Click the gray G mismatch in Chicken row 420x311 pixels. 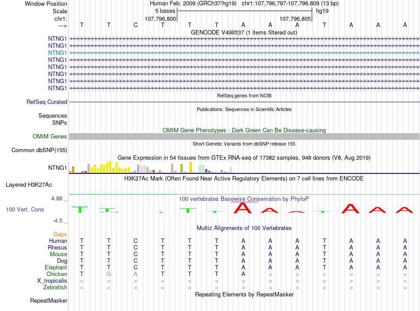109,274
